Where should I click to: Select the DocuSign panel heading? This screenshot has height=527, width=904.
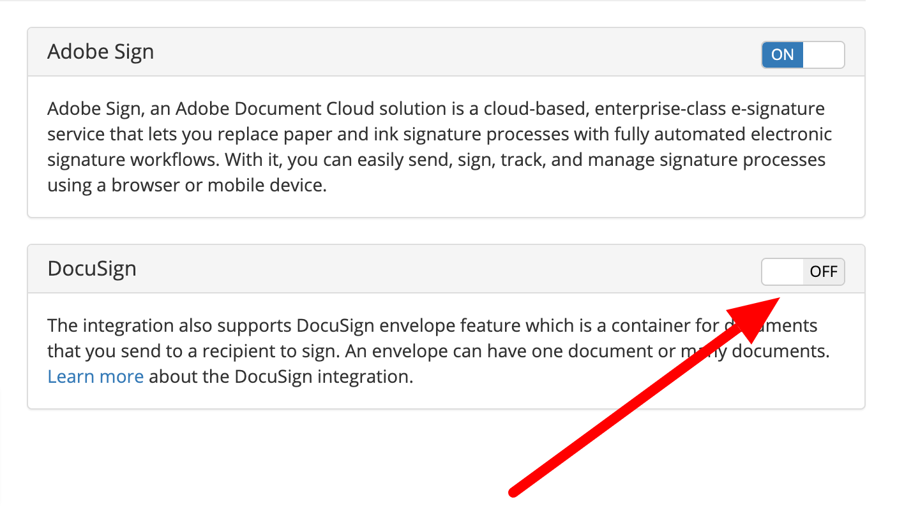(x=92, y=269)
